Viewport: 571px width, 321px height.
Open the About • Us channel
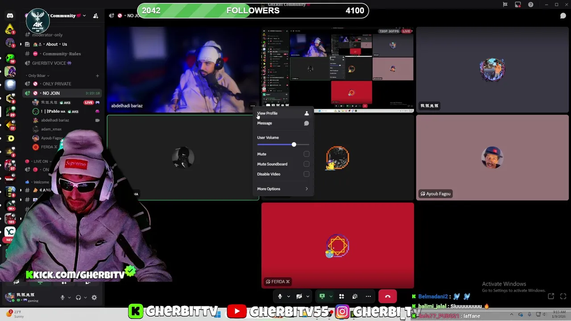tap(62, 44)
